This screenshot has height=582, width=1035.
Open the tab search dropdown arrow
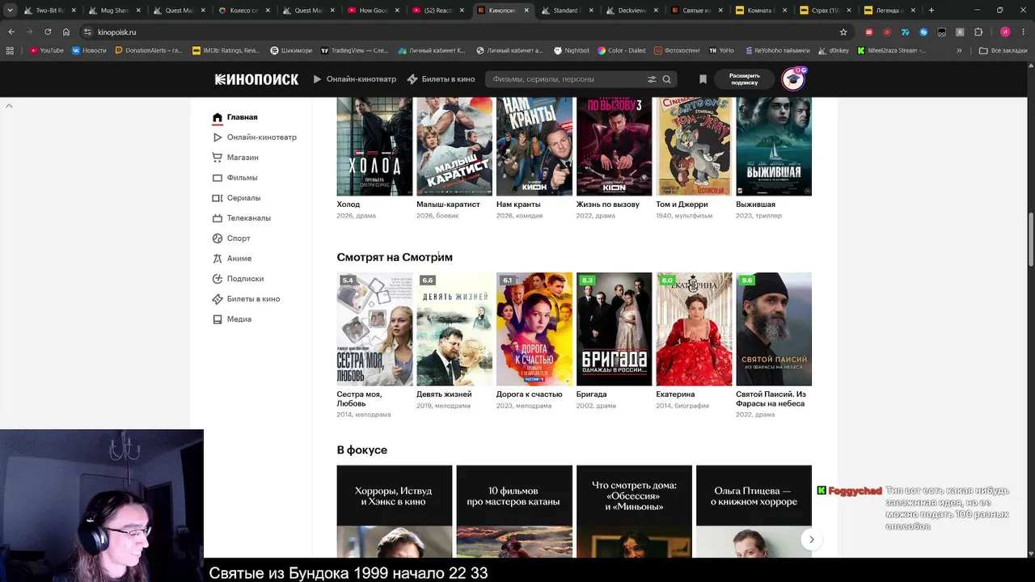pyautogui.click(x=10, y=11)
